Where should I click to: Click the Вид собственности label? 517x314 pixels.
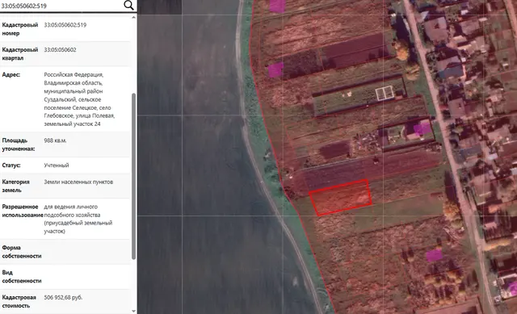tap(22, 277)
